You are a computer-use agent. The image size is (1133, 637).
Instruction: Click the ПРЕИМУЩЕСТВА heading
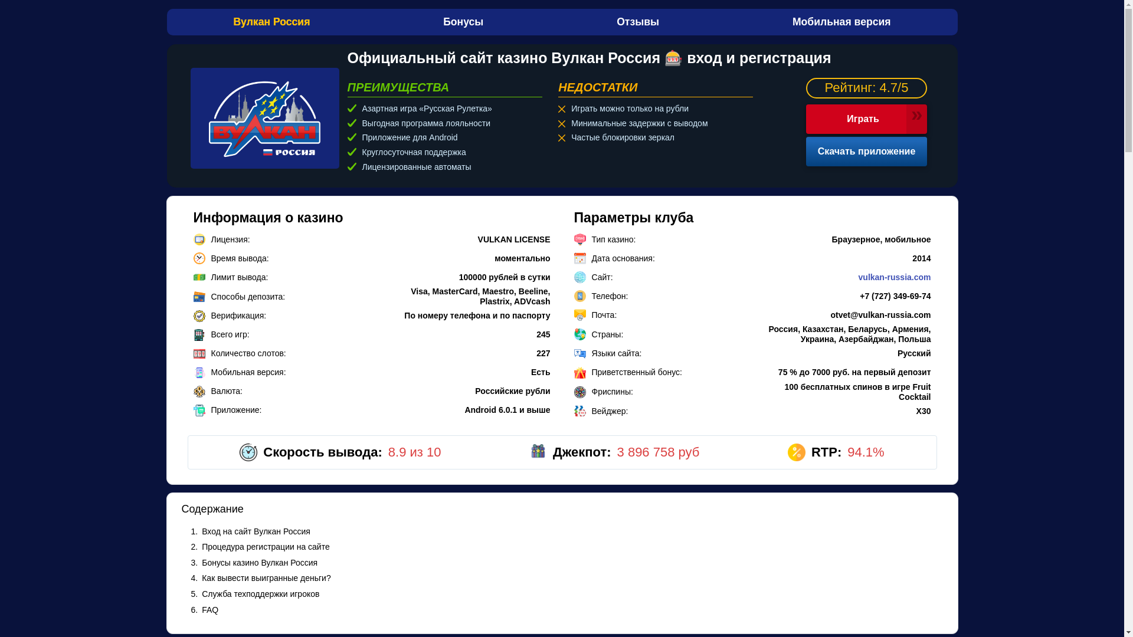click(398, 87)
